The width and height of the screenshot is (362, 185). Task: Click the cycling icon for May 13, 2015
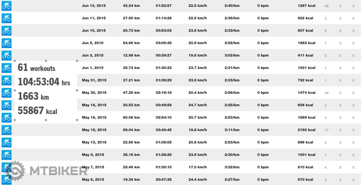point(7,143)
